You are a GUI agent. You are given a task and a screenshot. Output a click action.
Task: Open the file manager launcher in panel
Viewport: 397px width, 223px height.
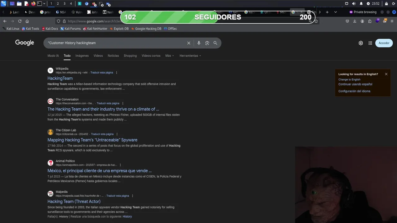19,4
